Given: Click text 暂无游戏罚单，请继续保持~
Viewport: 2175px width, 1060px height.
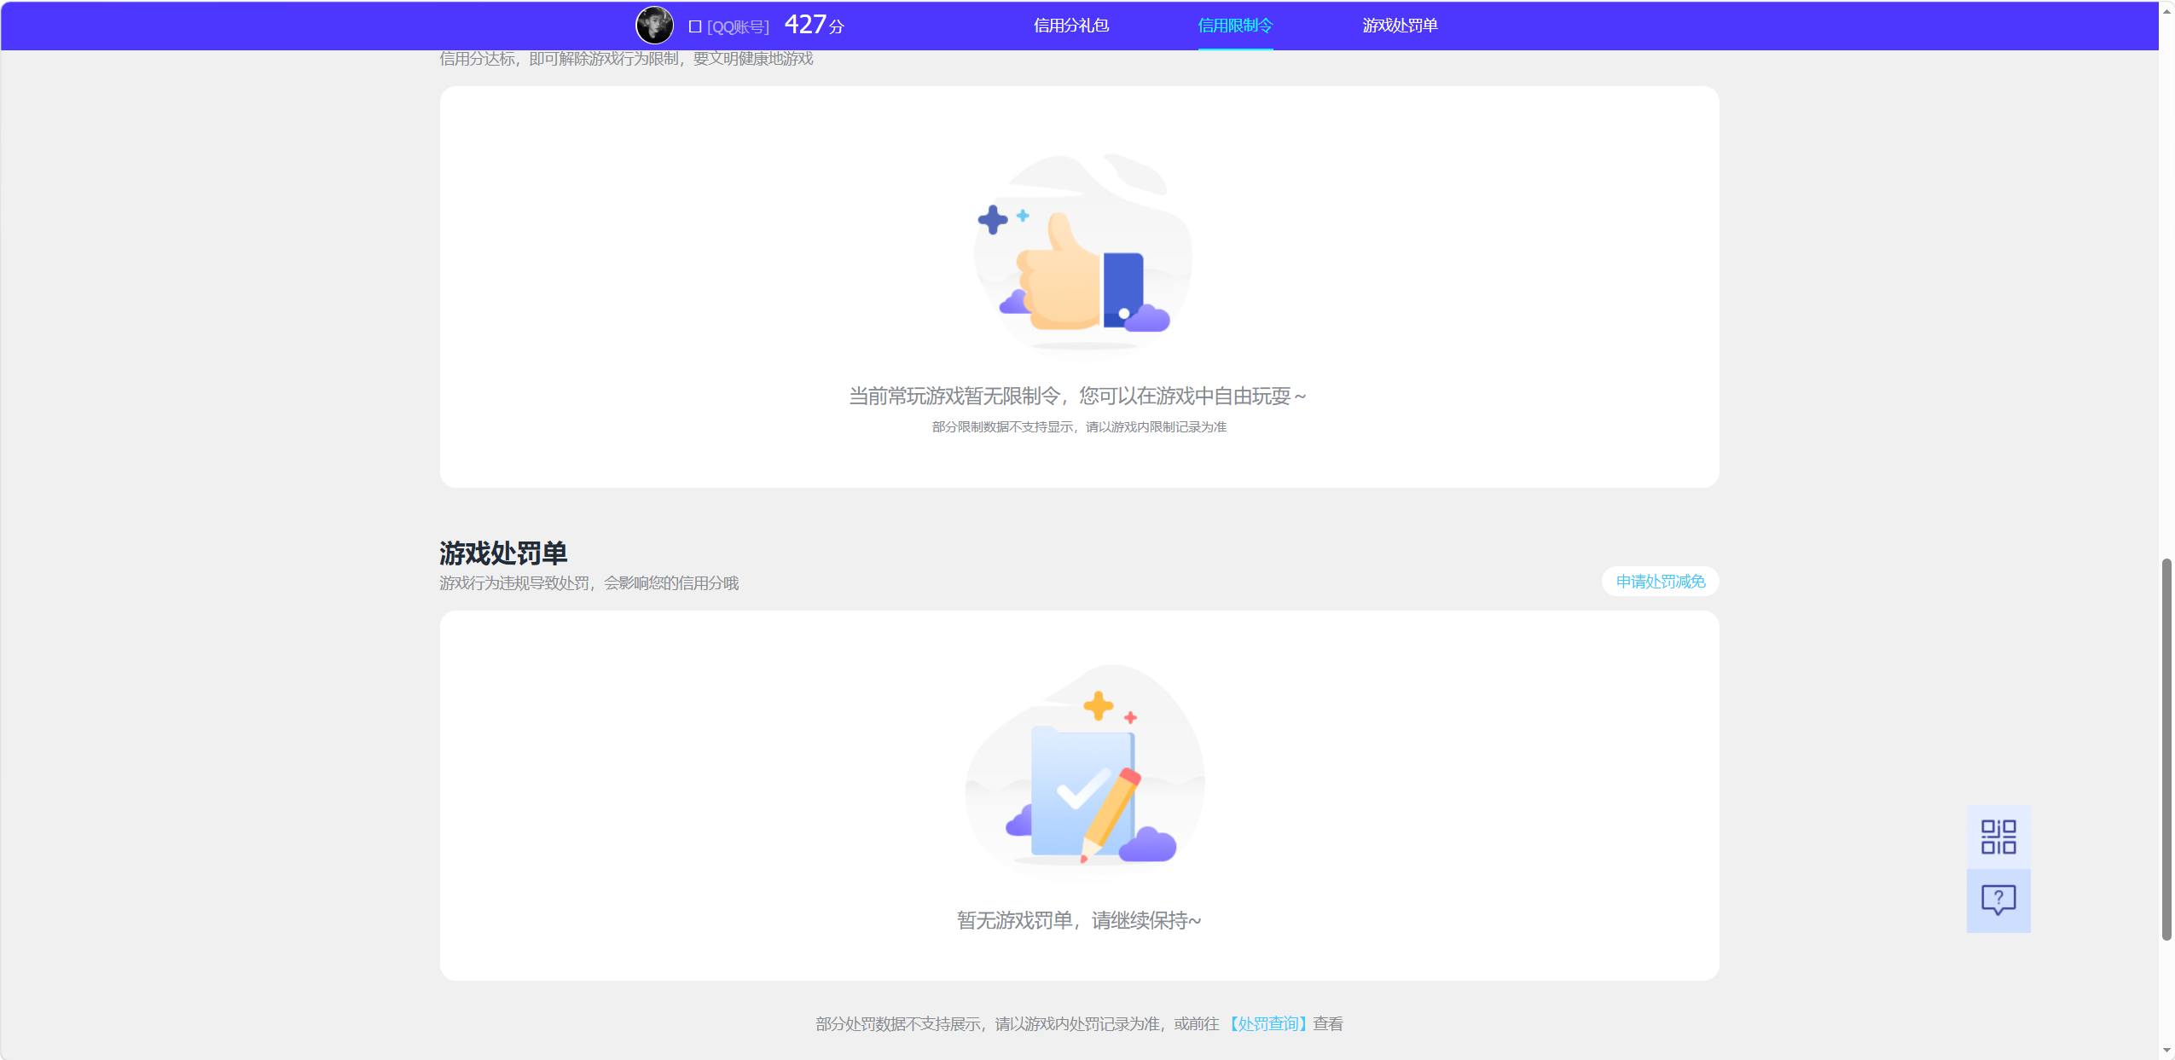Looking at the screenshot, I should click(1079, 921).
